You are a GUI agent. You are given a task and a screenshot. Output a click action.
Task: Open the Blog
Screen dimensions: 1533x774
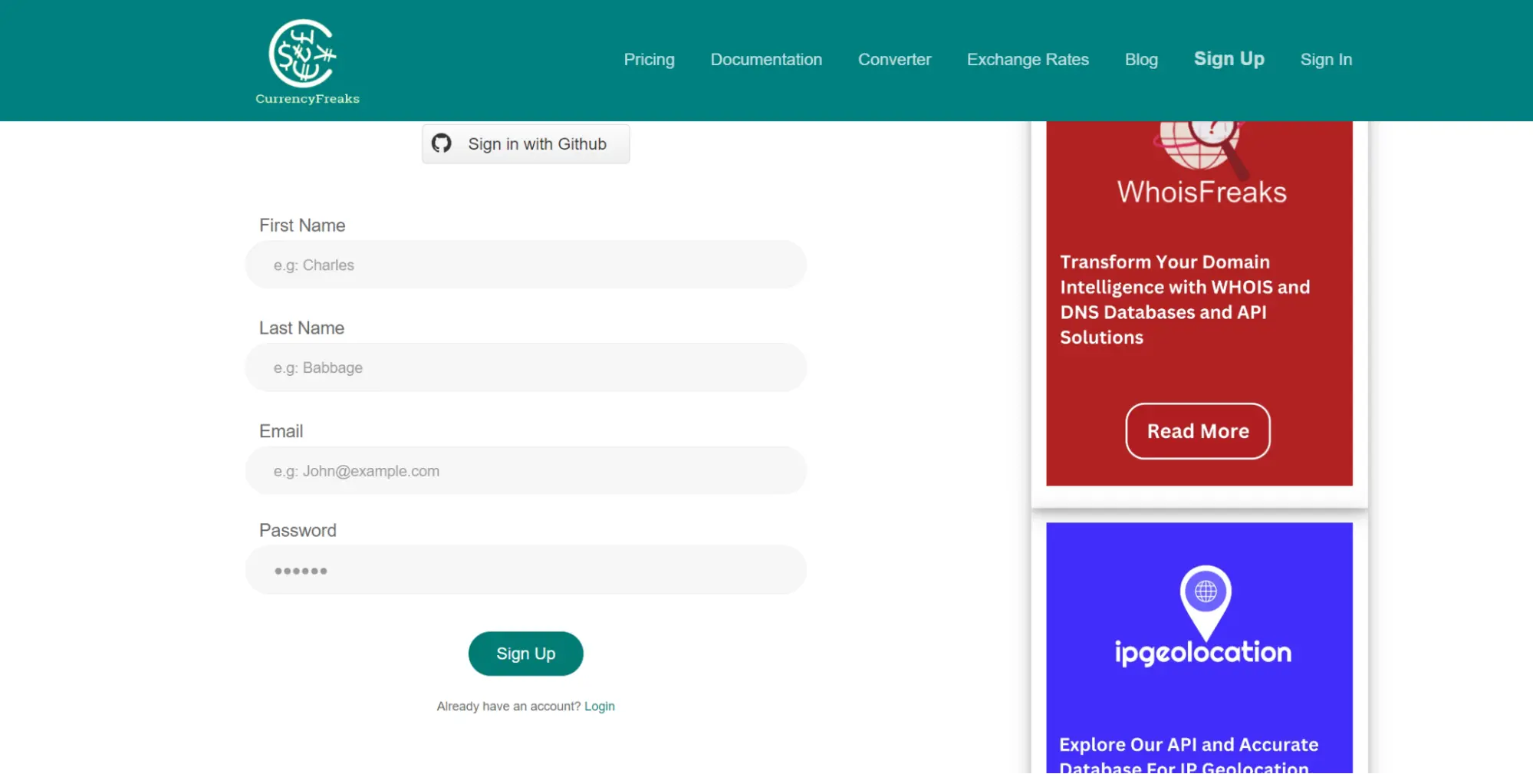(1141, 59)
